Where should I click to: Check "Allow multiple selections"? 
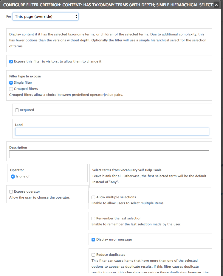pos(93,197)
